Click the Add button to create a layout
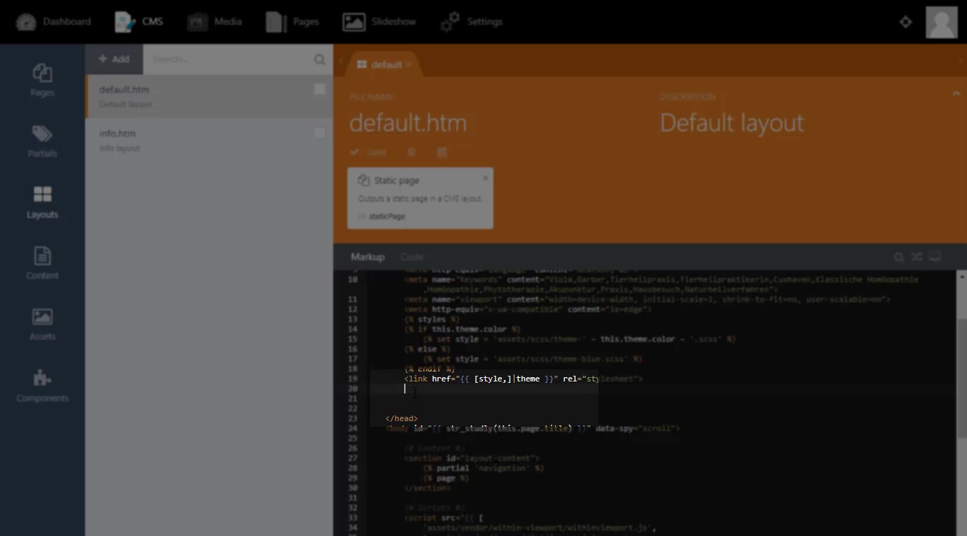The image size is (967, 536). click(x=114, y=59)
